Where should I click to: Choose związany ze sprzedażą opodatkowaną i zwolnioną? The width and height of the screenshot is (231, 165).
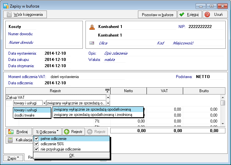pyautogui.click(x=98, y=115)
